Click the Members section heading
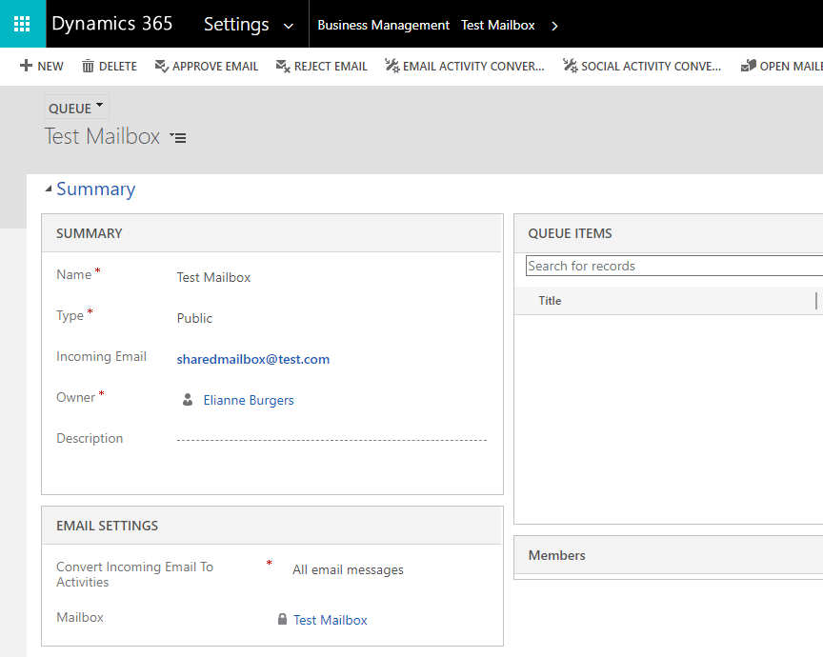Viewport: 823px width, 657px height. point(556,555)
